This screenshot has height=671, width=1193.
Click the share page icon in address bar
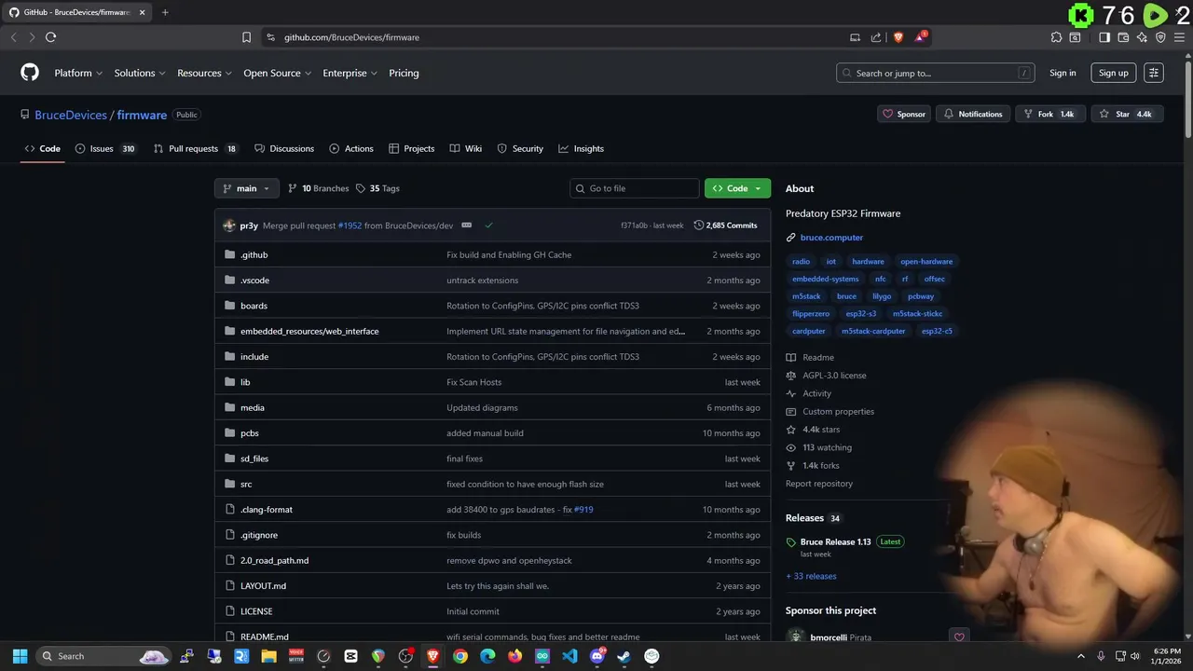[876, 37]
